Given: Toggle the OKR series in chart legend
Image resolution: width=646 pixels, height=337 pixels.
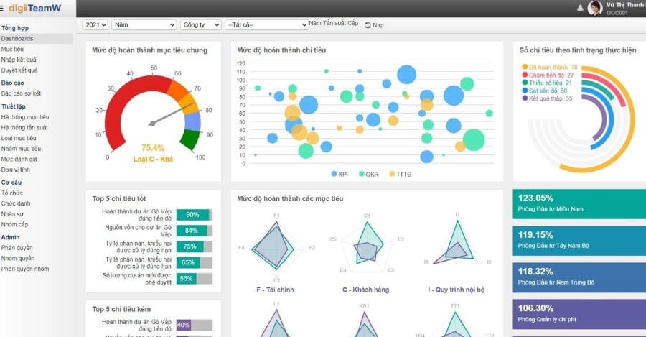Looking at the screenshot, I should [x=368, y=174].
